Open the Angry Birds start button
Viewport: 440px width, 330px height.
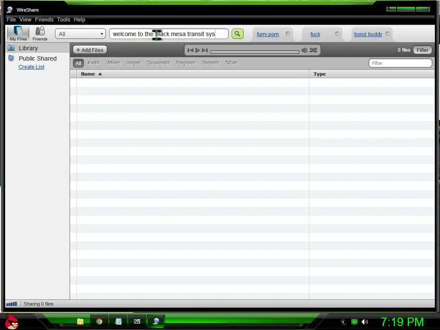click(12, 322)
